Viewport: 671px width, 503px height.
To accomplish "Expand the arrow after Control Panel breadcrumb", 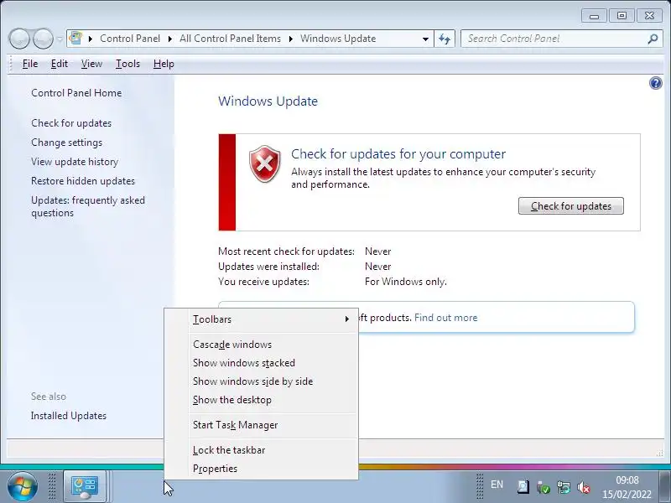I will [170, 39].
